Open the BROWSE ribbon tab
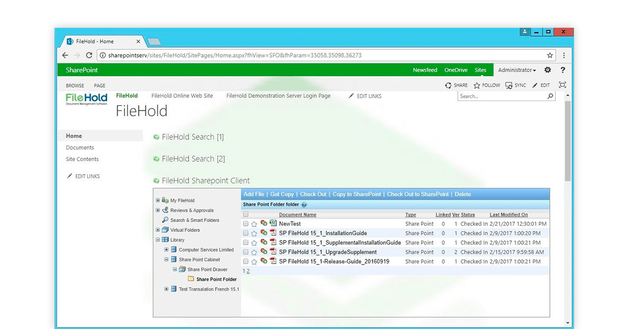The height and width of the screenshot is (329, 628). (75, 85)
